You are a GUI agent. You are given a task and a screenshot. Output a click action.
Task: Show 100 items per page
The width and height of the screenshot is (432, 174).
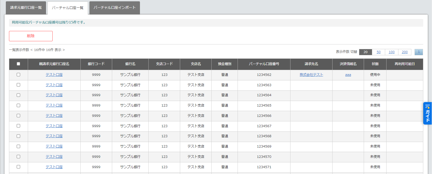click(392, 52)
